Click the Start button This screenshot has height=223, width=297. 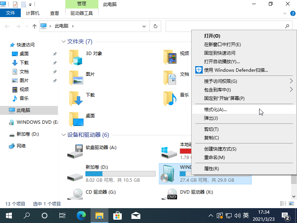8,215
